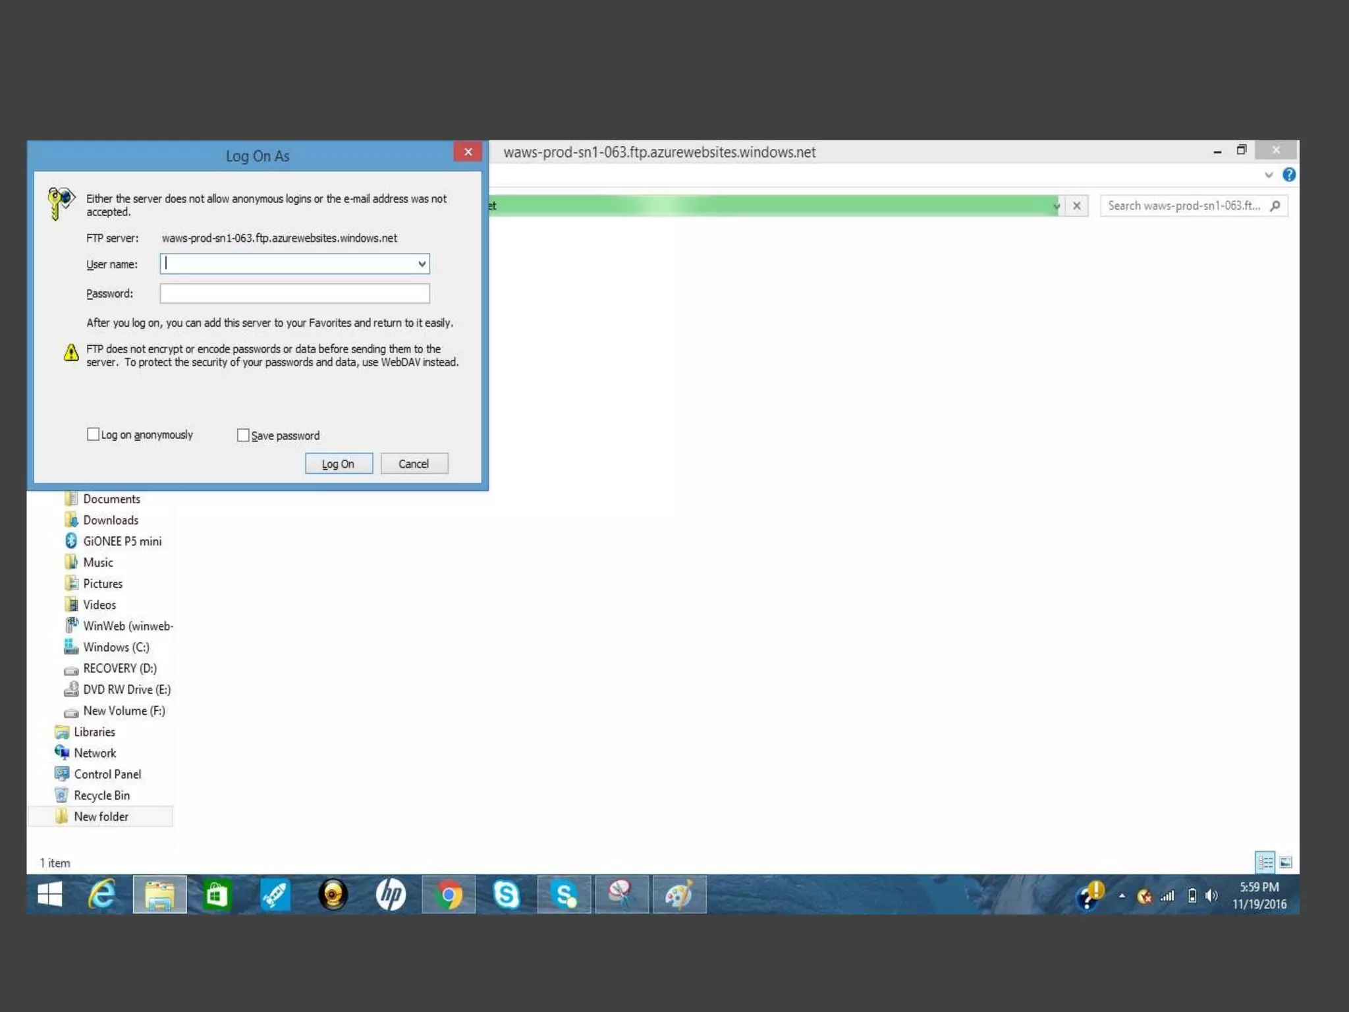Select Downloads in navigation pane

[x=111, y=520]
